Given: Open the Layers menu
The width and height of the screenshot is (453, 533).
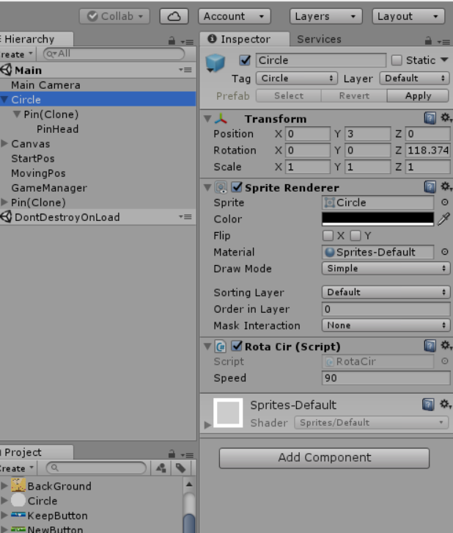Looking at the screenshot, I should [325, 16].
